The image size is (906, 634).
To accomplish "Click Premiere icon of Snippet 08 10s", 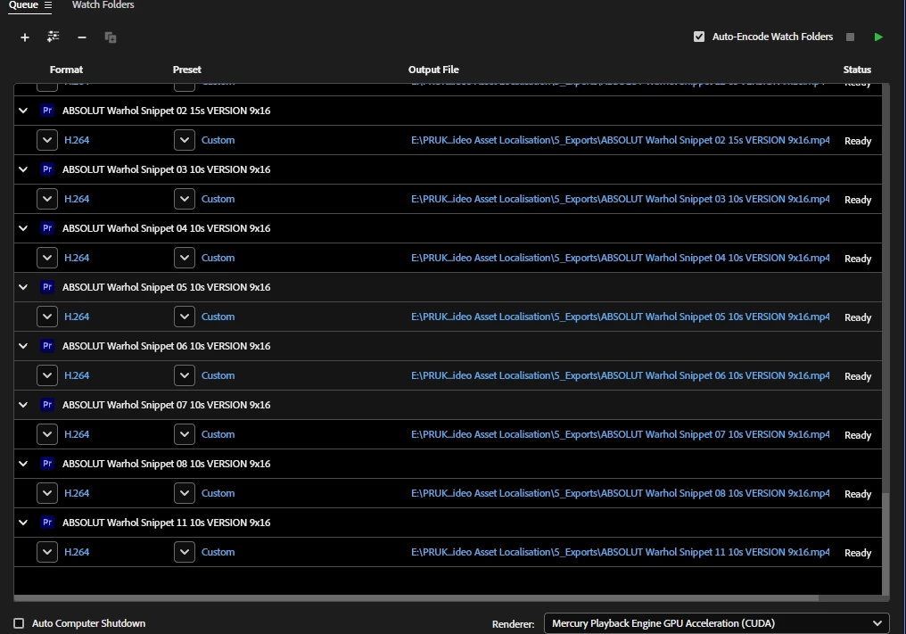I will tap(47, 464).
